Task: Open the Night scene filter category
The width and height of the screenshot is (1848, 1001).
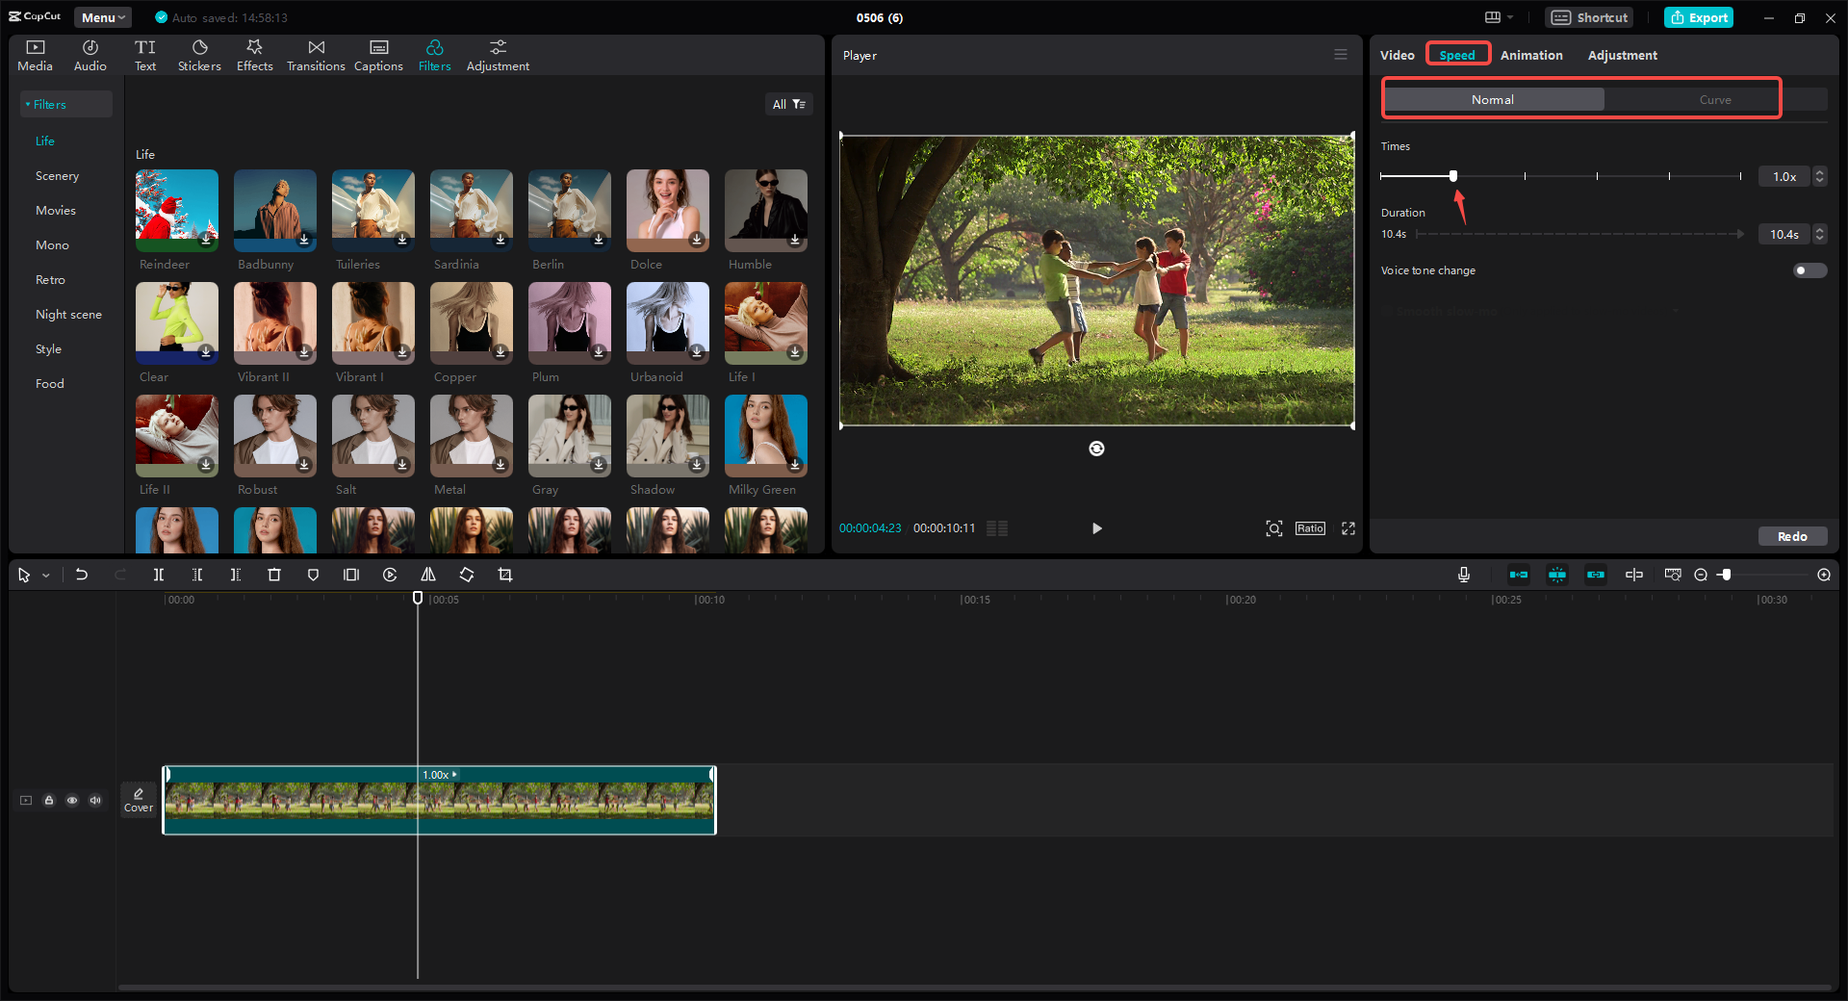Action: tap(68, 314)
